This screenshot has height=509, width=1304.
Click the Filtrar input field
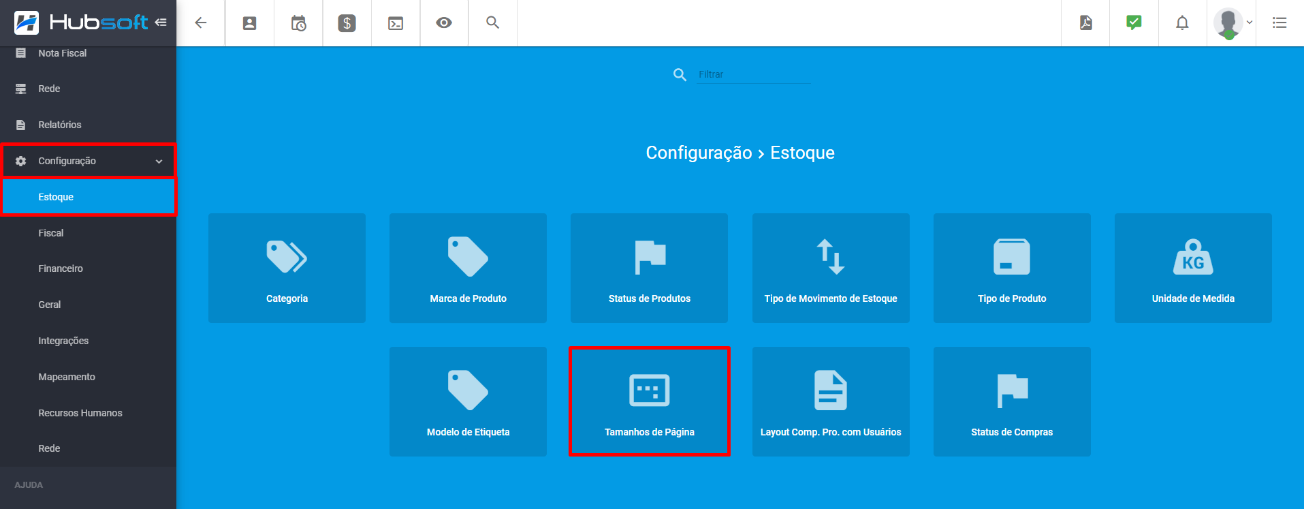click(x=754, y=74)
